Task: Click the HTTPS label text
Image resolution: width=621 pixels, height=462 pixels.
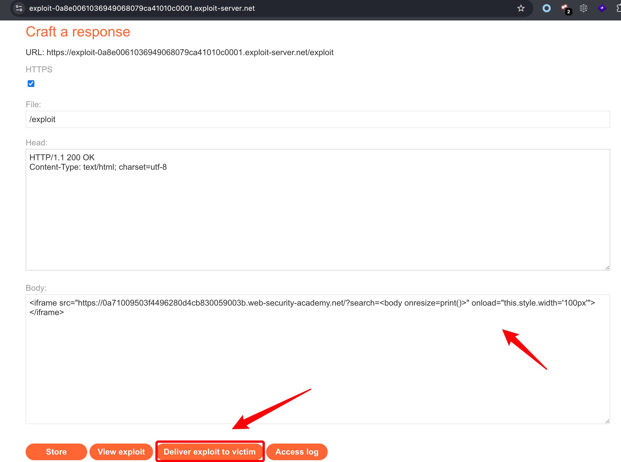Action: coord(39,69)
